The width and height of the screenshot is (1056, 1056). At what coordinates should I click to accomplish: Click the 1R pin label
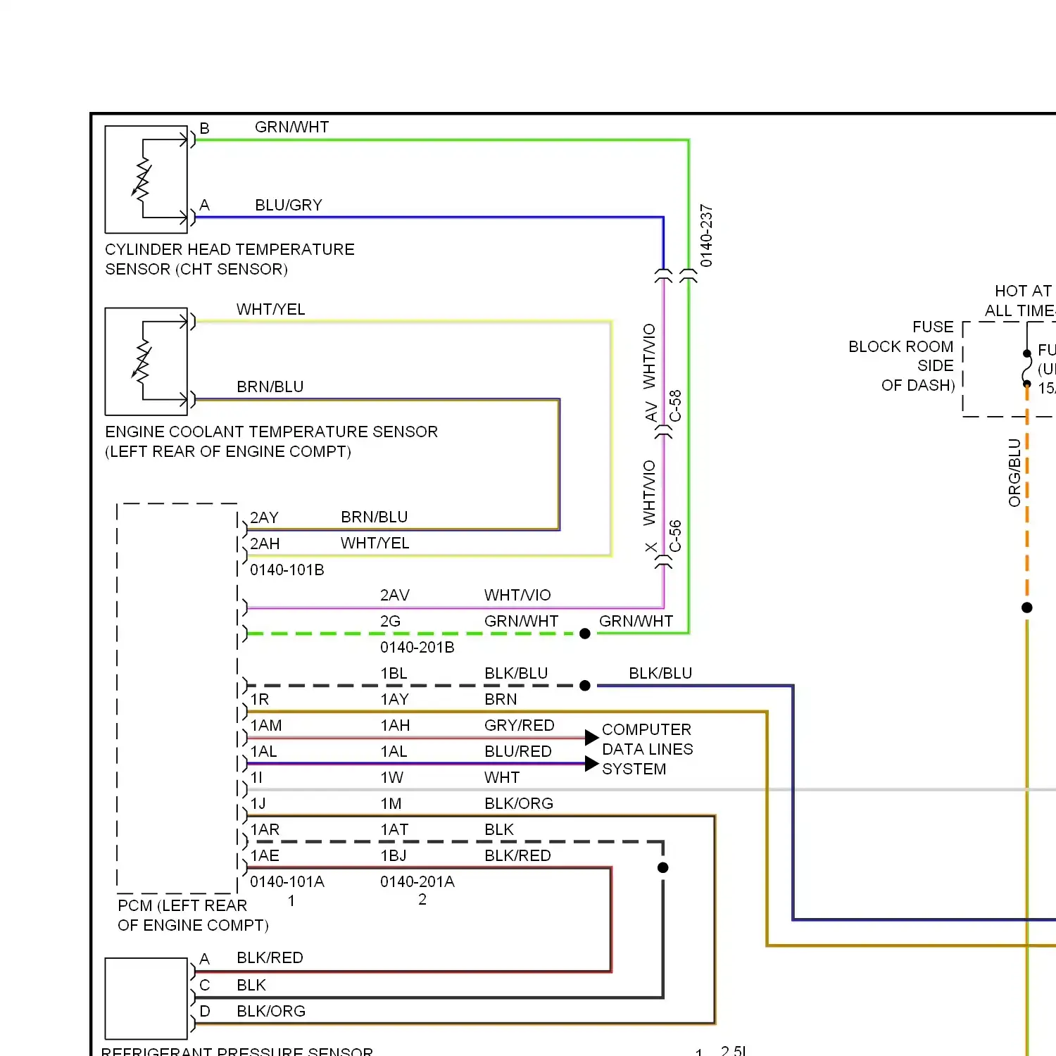[x=260, y=699]
